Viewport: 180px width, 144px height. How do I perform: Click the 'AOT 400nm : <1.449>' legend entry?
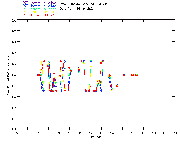coord(36,3)
